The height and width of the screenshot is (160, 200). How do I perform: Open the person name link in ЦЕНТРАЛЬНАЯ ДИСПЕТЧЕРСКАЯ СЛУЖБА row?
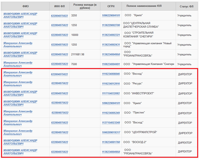pyautogui.click(x=20, y=25)
